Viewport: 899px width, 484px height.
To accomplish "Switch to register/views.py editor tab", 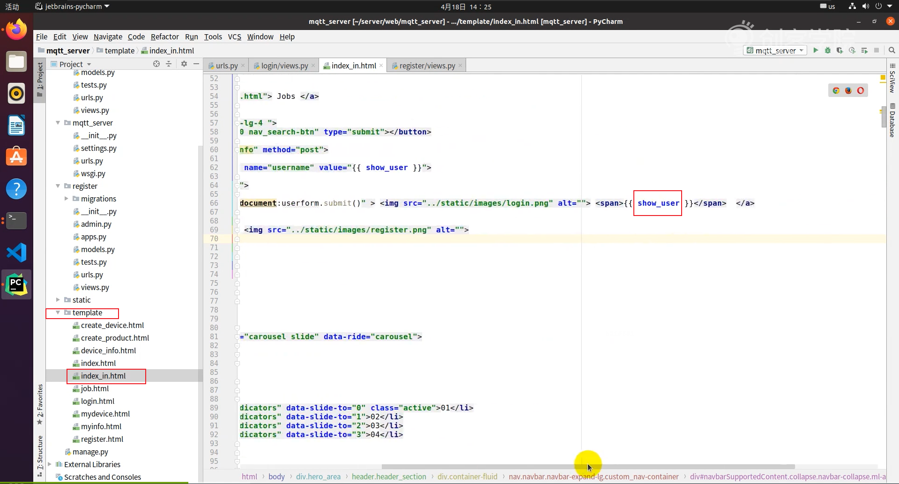I will (427, 66).
